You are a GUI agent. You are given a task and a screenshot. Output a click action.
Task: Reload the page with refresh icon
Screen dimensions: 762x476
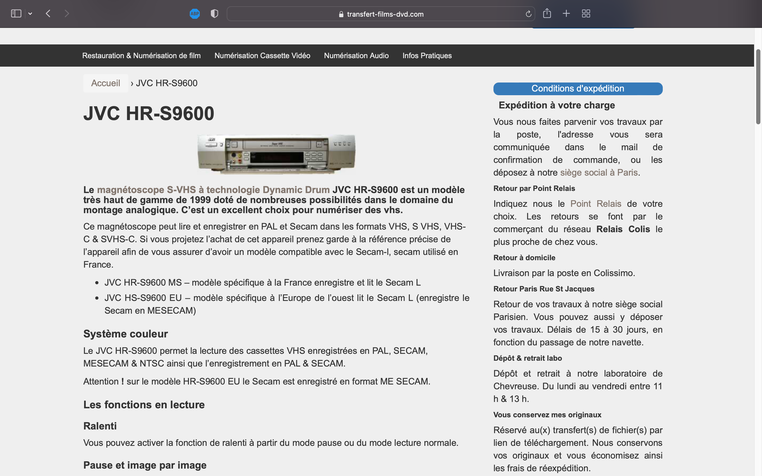point(528,14)
